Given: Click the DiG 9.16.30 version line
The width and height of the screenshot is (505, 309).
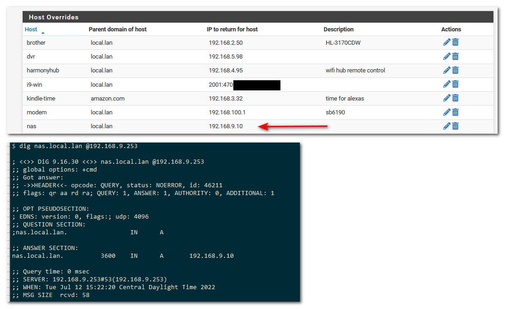Looking at the screenshot, I should [x=108, y=162].
